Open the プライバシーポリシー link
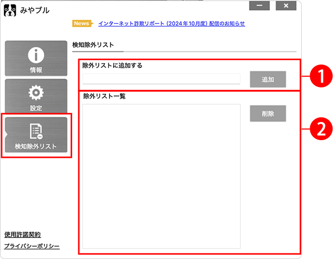The height and width of the screenshot is (259, 333). pyautogui.click(x=32, y=246)
